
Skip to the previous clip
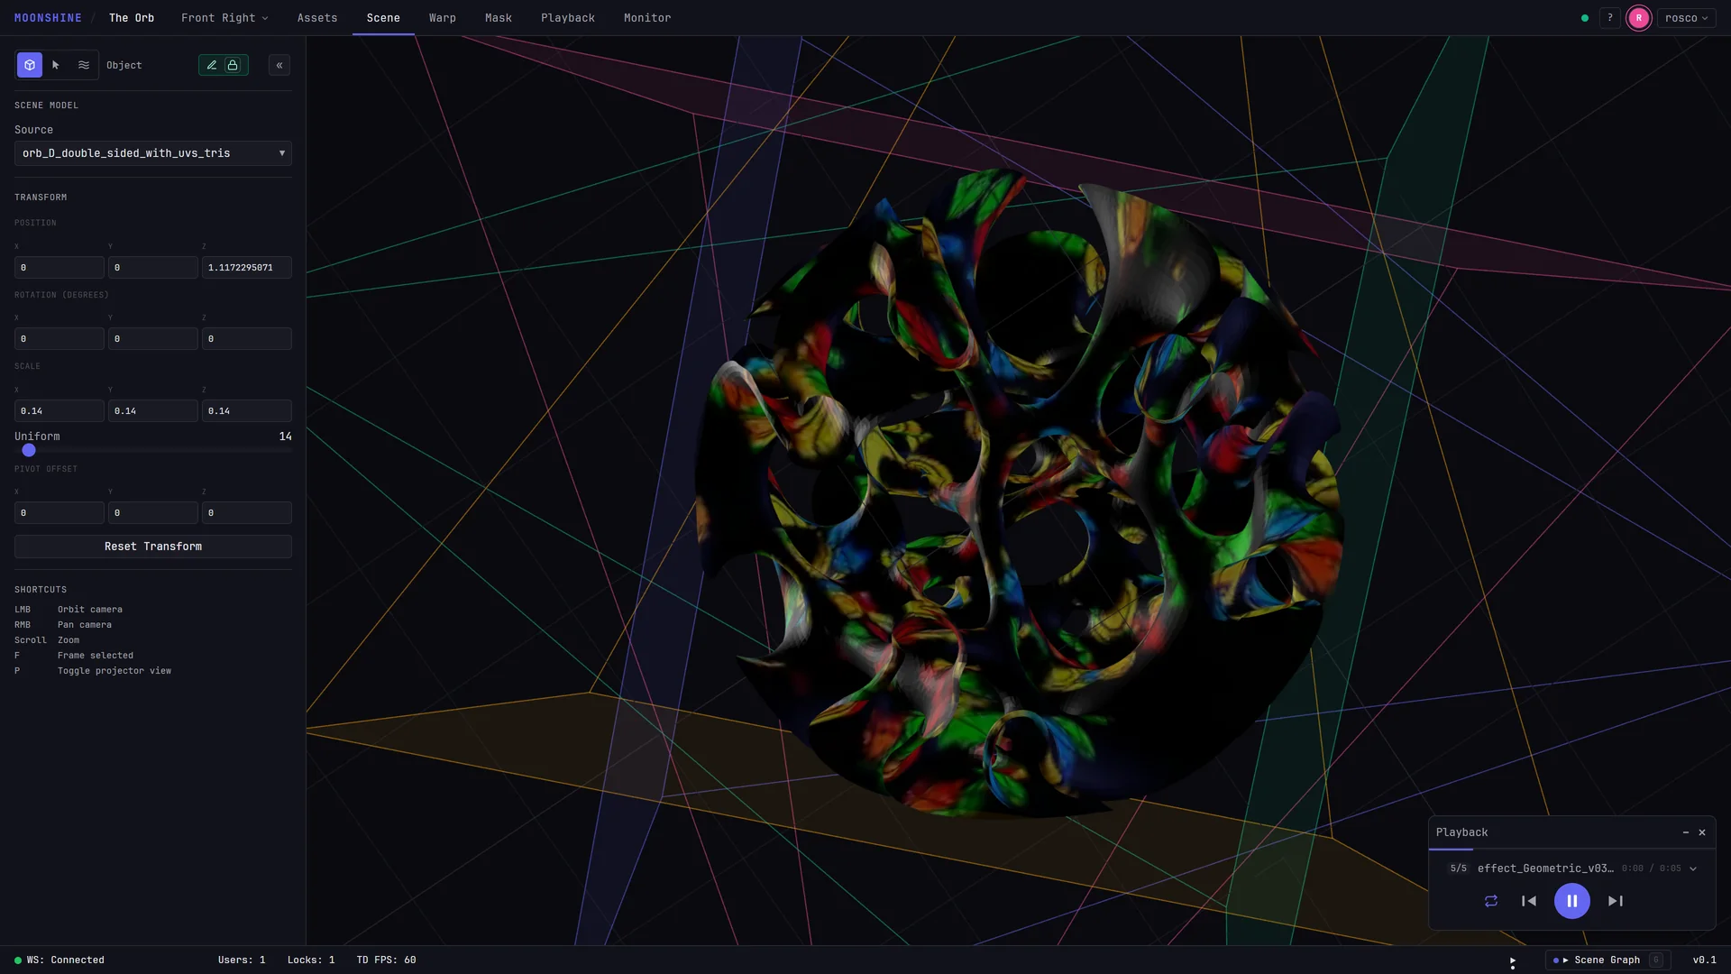click(x=1529, y=901)
